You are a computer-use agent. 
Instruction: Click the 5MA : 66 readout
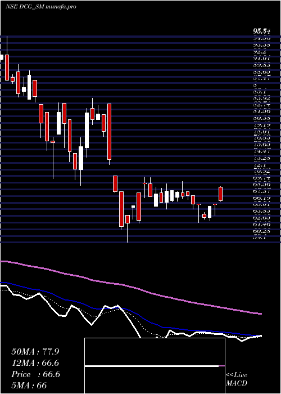click(29, 386)
